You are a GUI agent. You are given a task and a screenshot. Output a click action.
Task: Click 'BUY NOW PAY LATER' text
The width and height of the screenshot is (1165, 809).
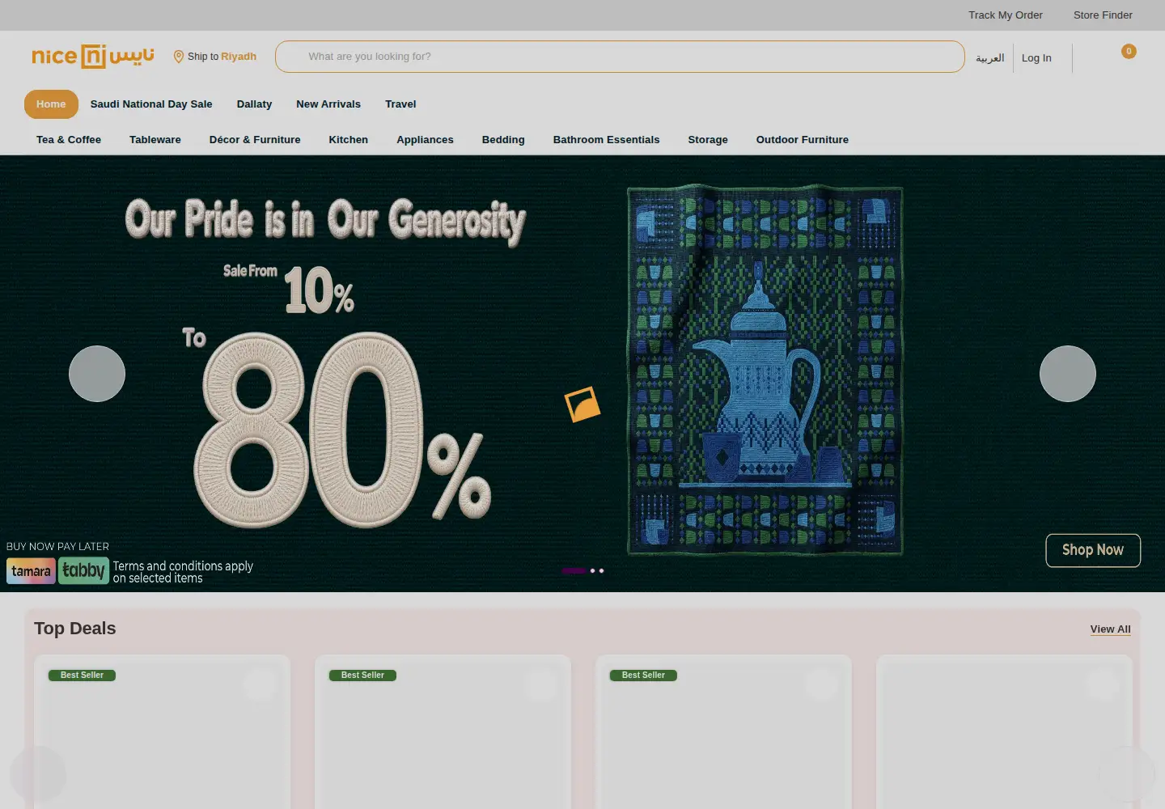[x=57, y=547]
